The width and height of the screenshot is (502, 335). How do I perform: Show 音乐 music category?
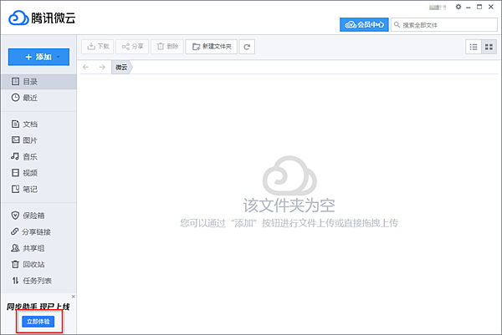(x=38, y=156)
